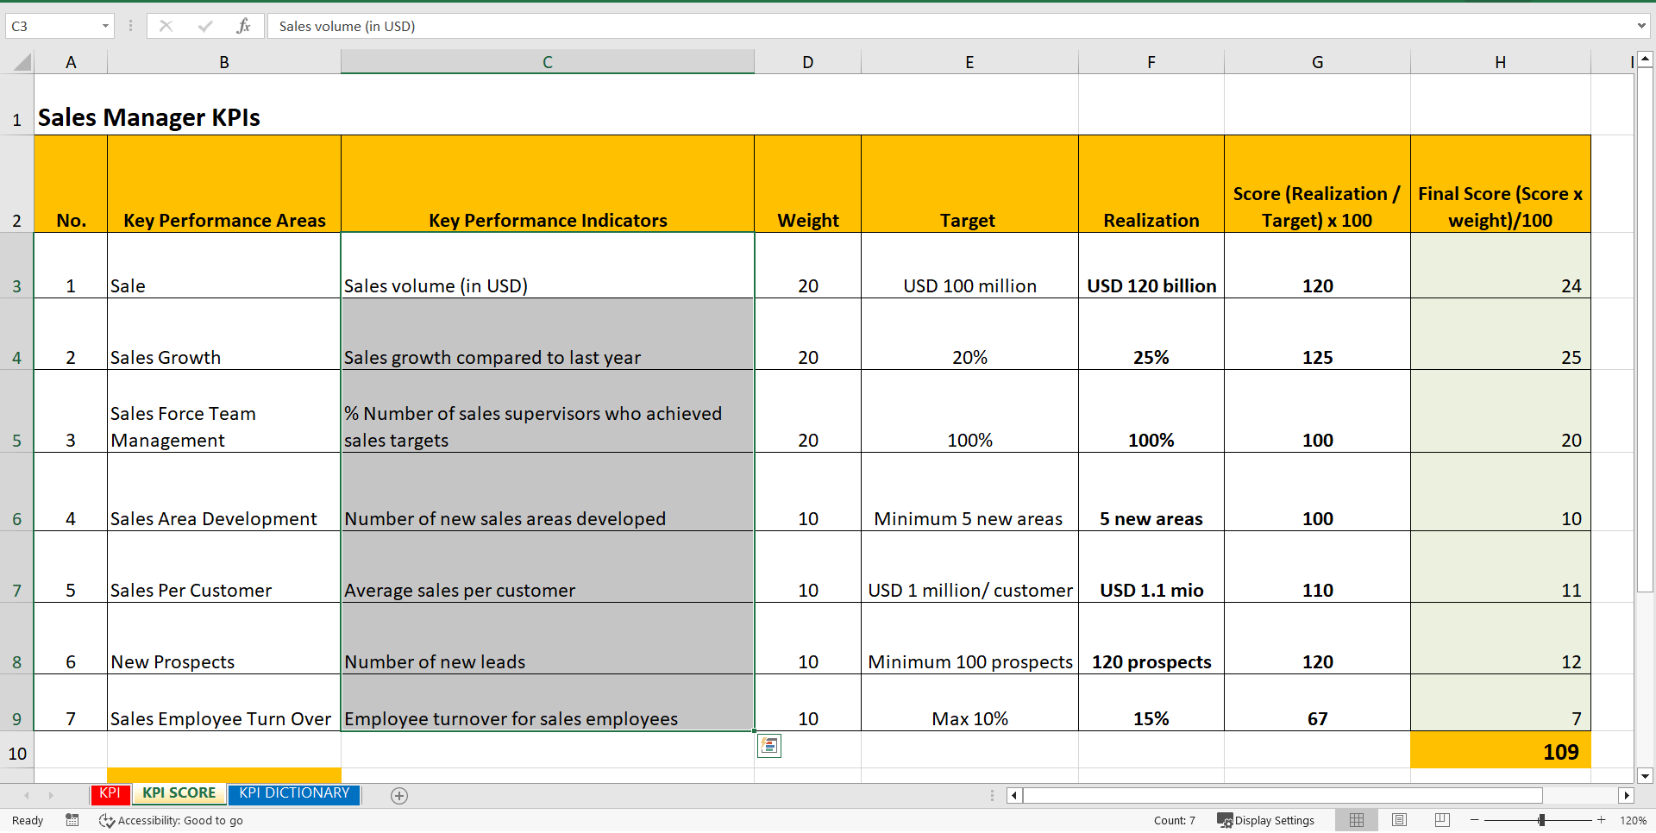Select row 10 header
Viewport: 1656px width, 833px height.
pyautogui.click(x=16, y=749)
